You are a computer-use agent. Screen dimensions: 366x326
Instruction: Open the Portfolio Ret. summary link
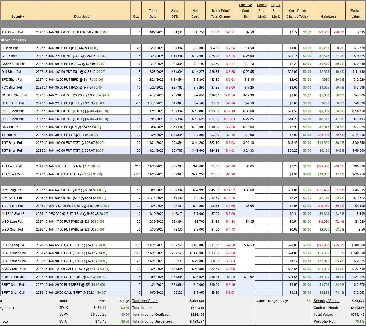click(325, 322)
